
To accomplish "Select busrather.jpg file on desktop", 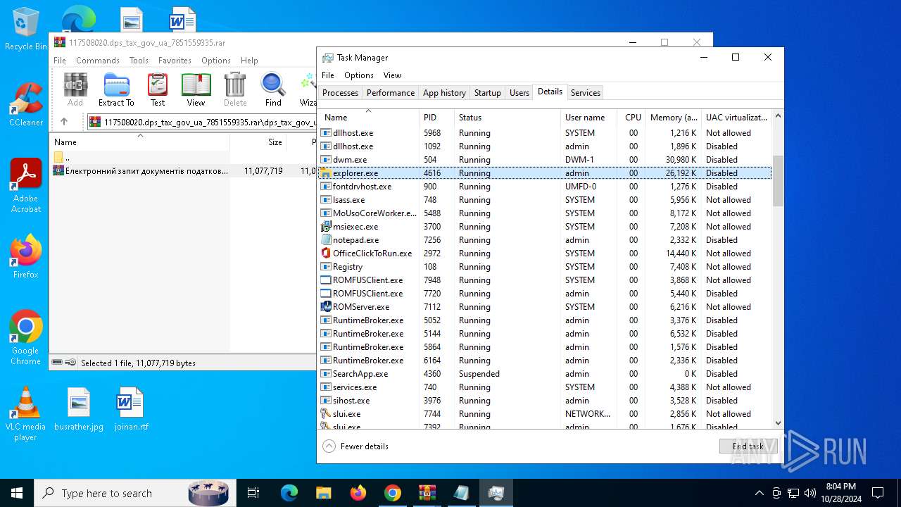I will (x=79, y=409).
